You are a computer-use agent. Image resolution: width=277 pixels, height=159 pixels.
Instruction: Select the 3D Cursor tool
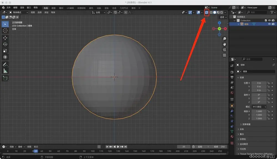pyautogui.click(x=5, y=30)
